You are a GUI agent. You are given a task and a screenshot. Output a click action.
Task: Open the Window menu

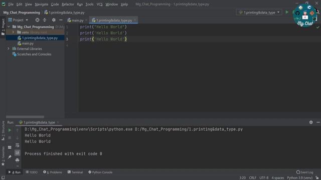(x=111, y=4)
